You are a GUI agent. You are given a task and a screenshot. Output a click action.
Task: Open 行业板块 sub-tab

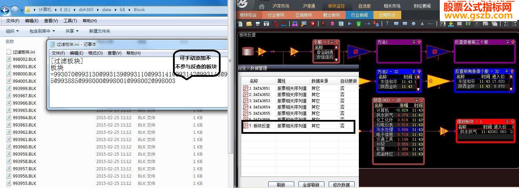coord(276,15)
